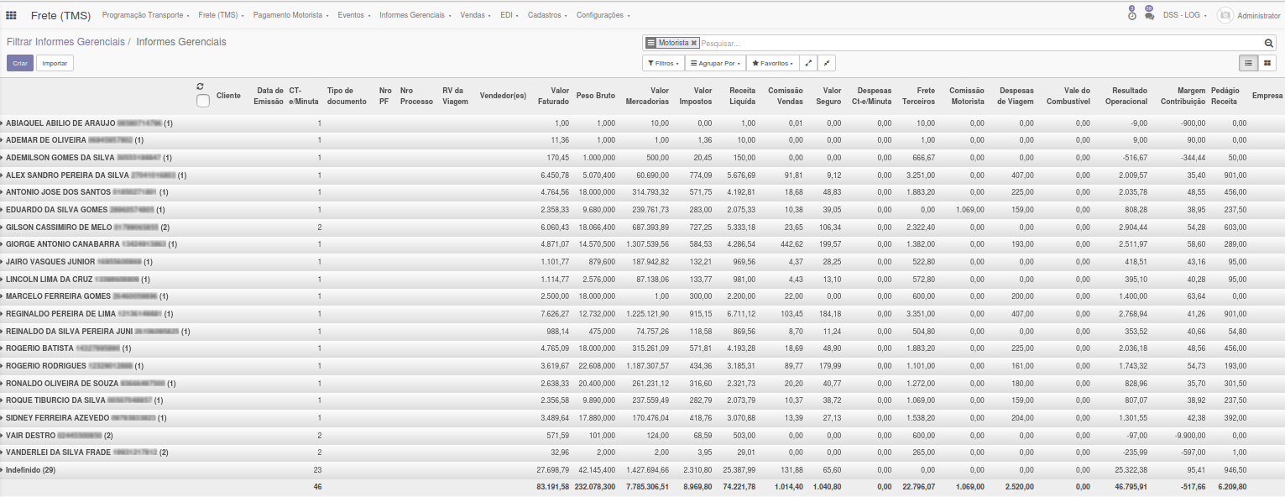Sort by the Peso Bruto column header

tap(596, 96)
